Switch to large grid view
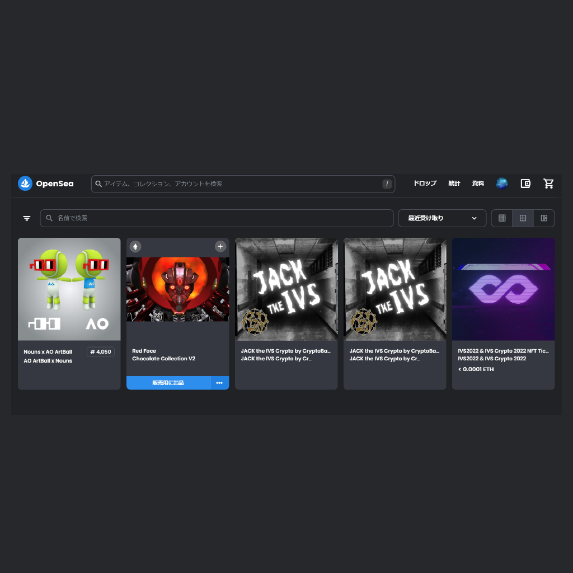573x573 pixels. [x=523, y=218]
